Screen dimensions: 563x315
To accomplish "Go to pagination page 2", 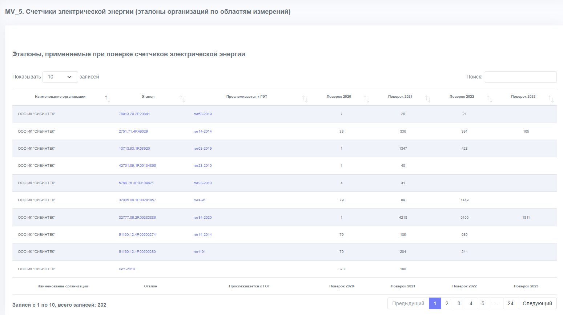I will 447,303.
